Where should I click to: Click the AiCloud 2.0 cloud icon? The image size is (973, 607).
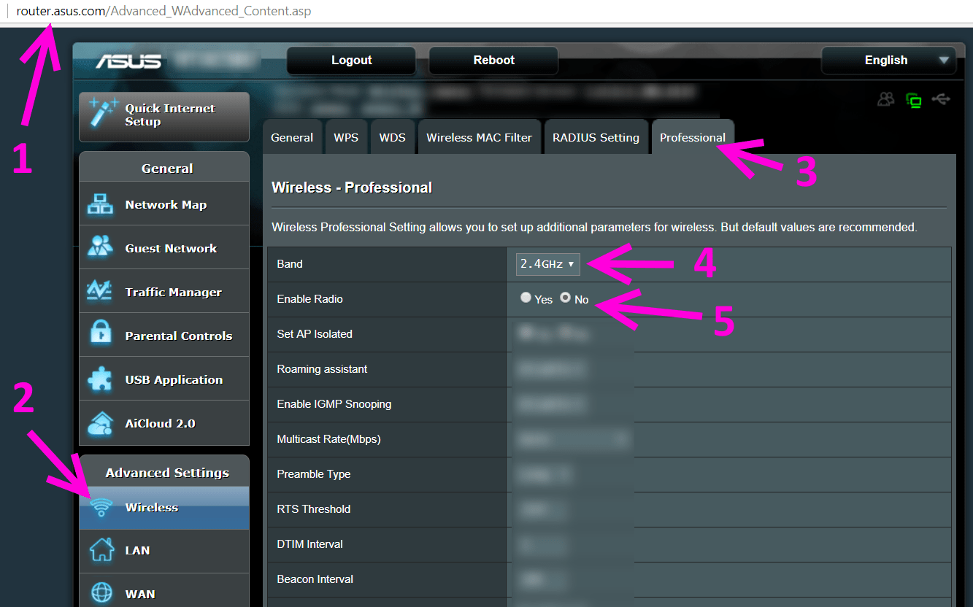(x=100, y=423)
